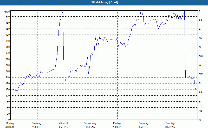
Task: Click the 'W' compass direction label
Action: coord(200,65)
